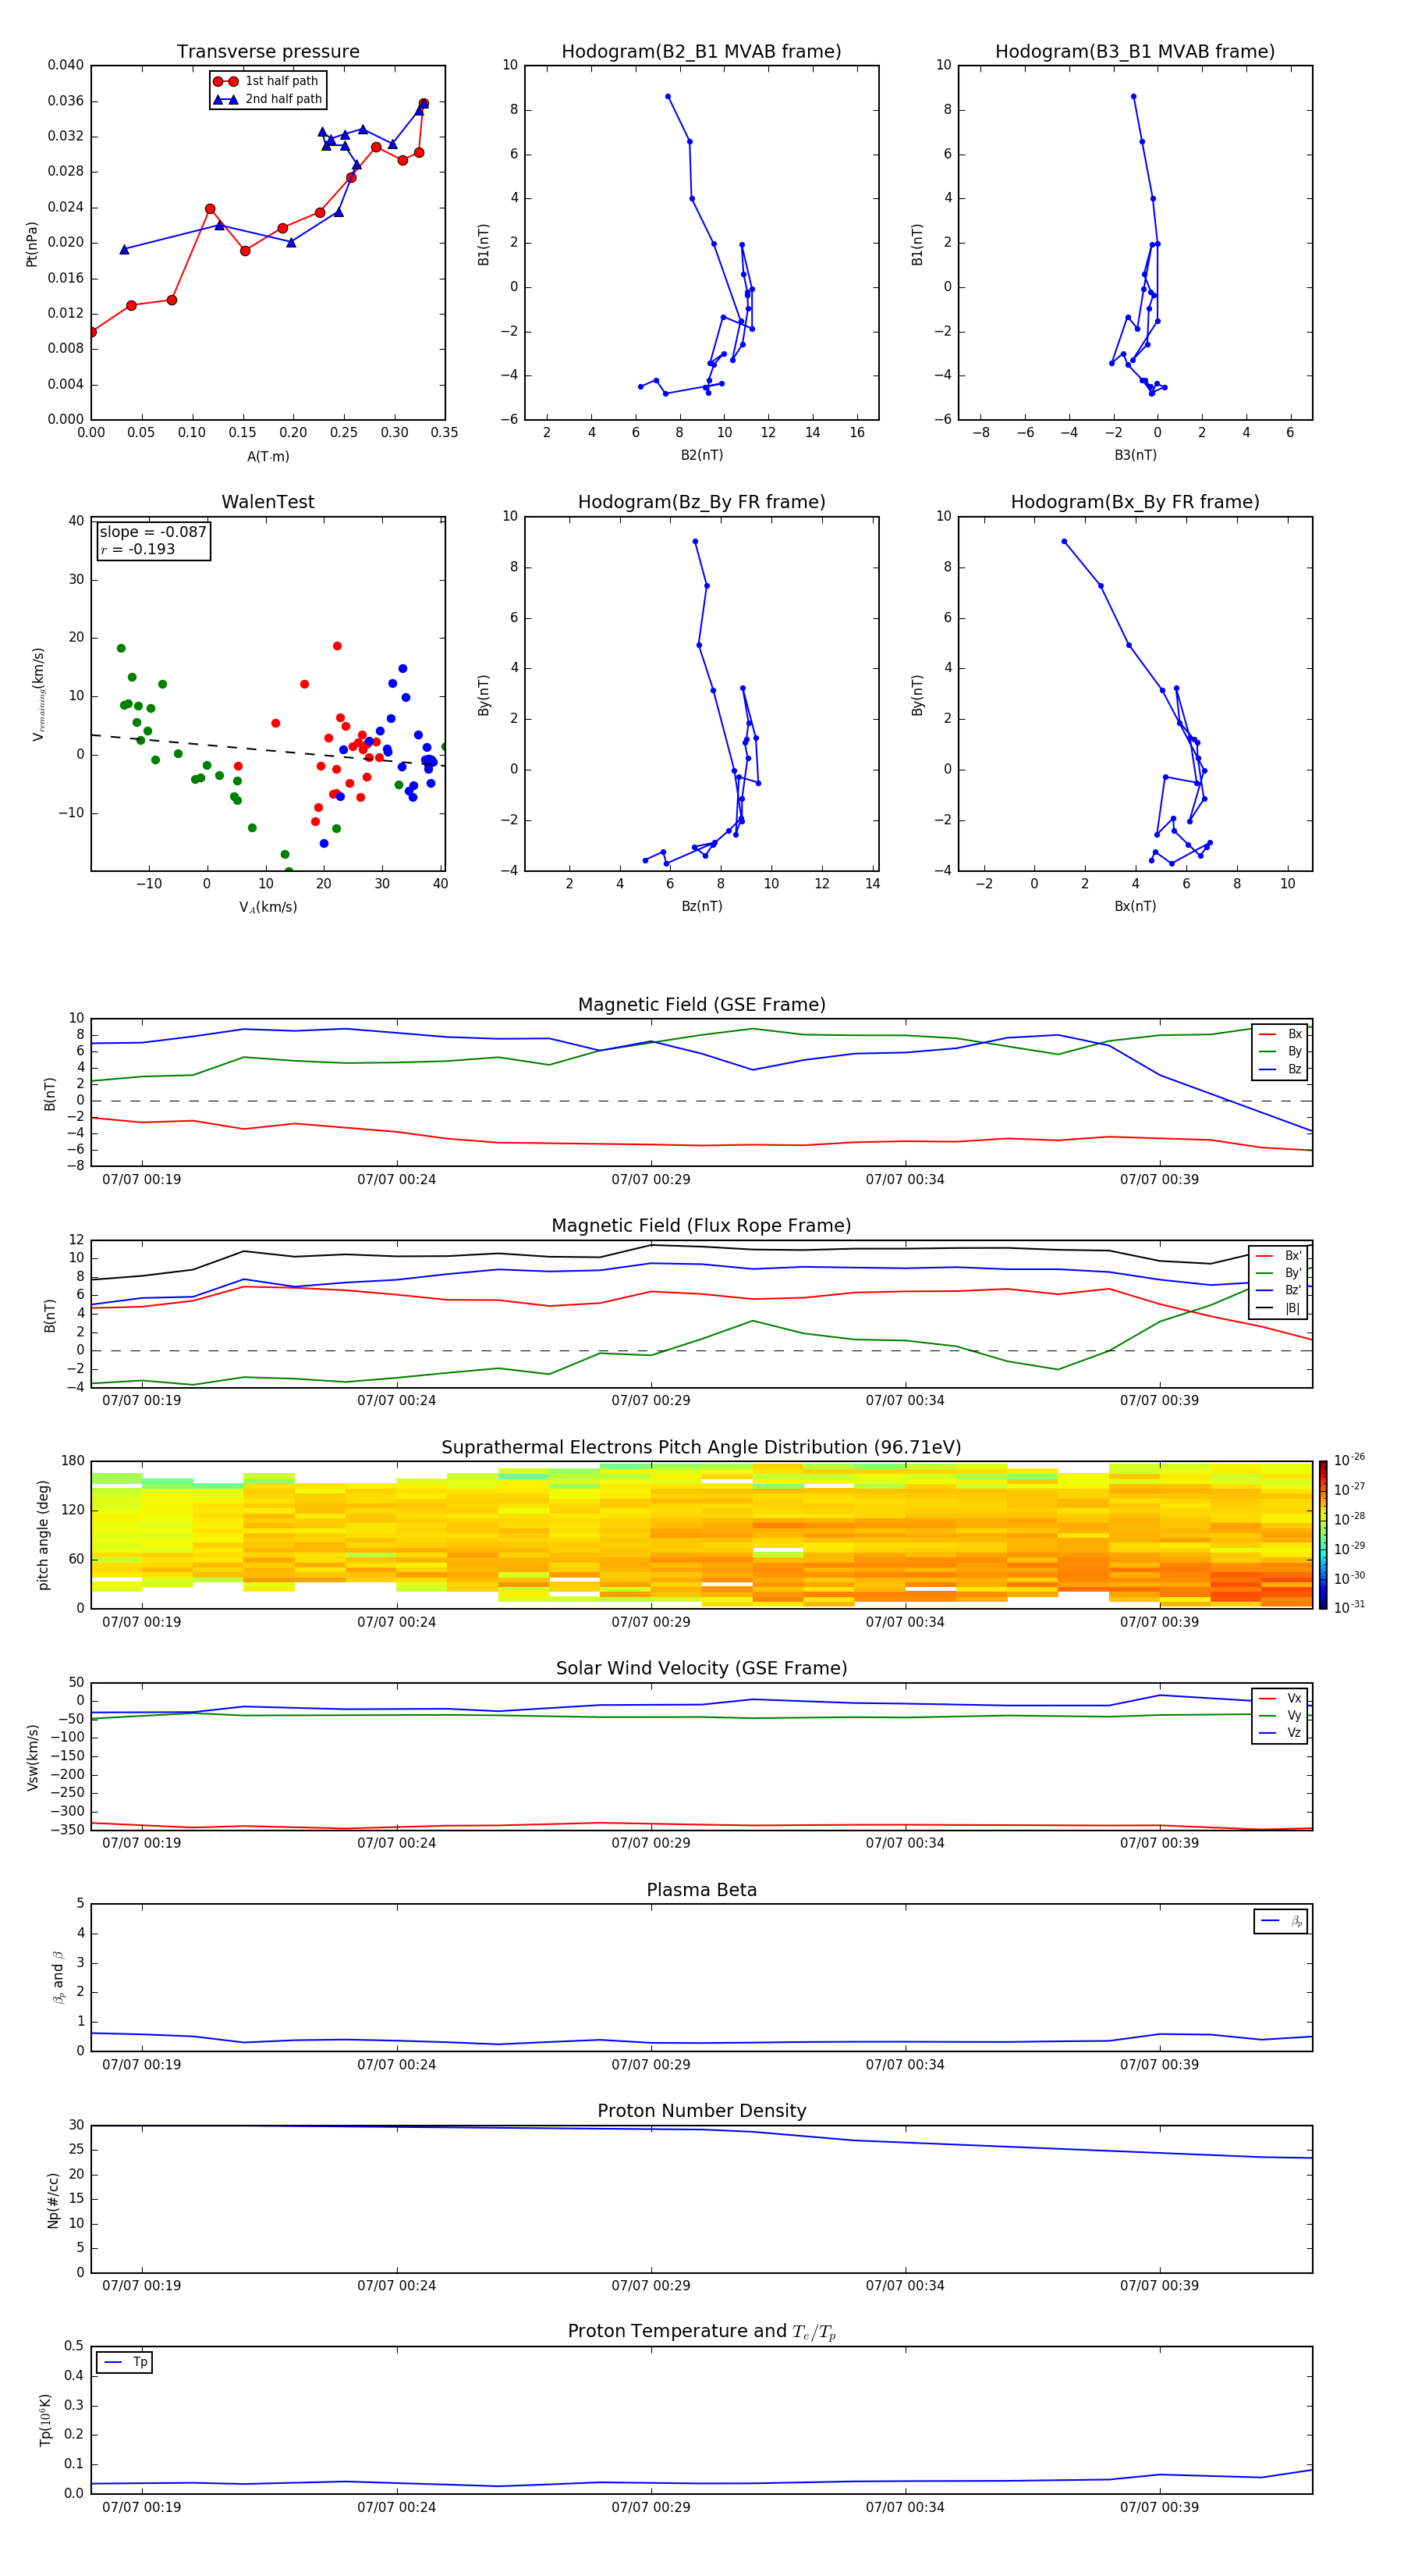Click the "Magnetic Field (GSE Frame)" title
This screenshot has width=1404, height=2576.
701,1005
